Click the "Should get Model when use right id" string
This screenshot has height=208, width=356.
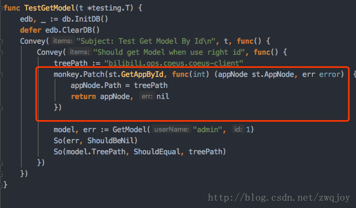tap(169, 52)
